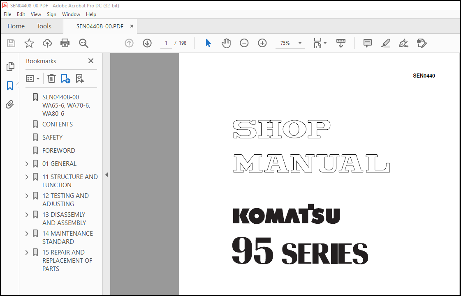Select the 01 GENERAL bookmark label

(59, 163)
